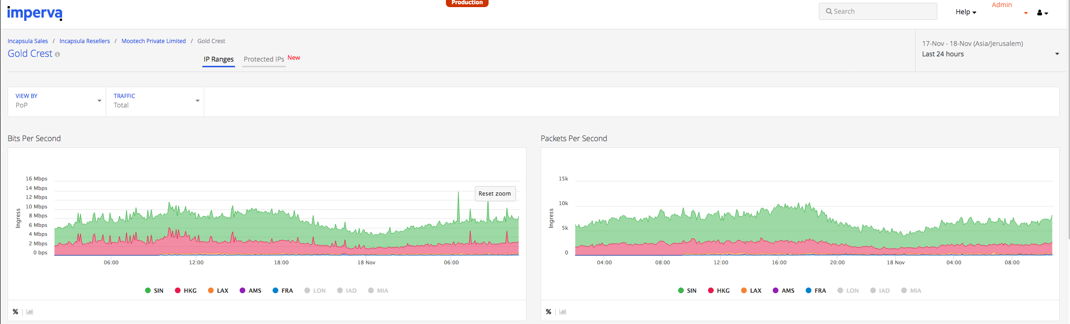Viewport: 1070px width, 324px height.
Task: Enable MIA series in Packets Per Second legend
Action: [x=911, y=290]
